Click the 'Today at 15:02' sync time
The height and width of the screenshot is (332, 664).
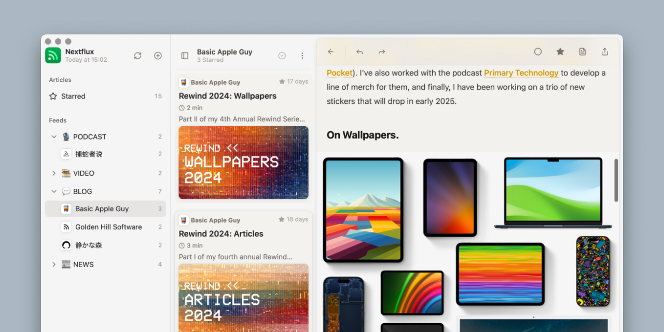(x=86, y=60)
